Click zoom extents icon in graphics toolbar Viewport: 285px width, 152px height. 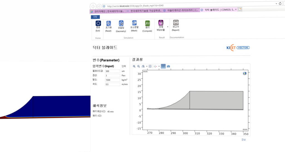pos(150,66)
